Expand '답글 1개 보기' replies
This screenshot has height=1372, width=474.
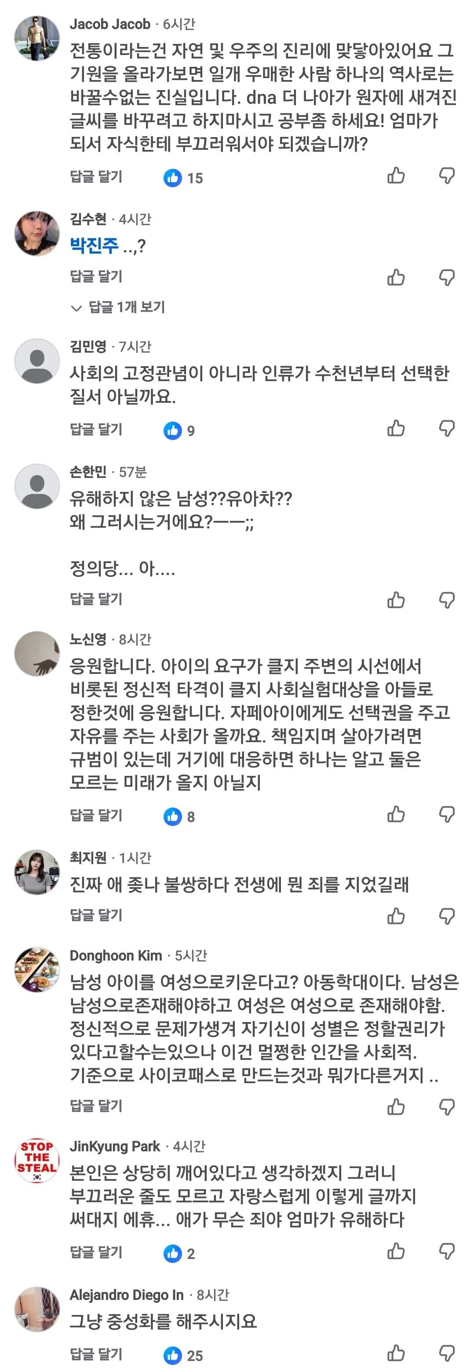[x=118, y=307]
